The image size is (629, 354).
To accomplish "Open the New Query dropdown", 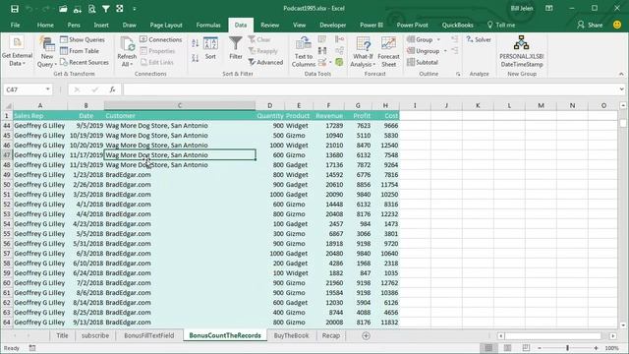I will click(47, 52).
